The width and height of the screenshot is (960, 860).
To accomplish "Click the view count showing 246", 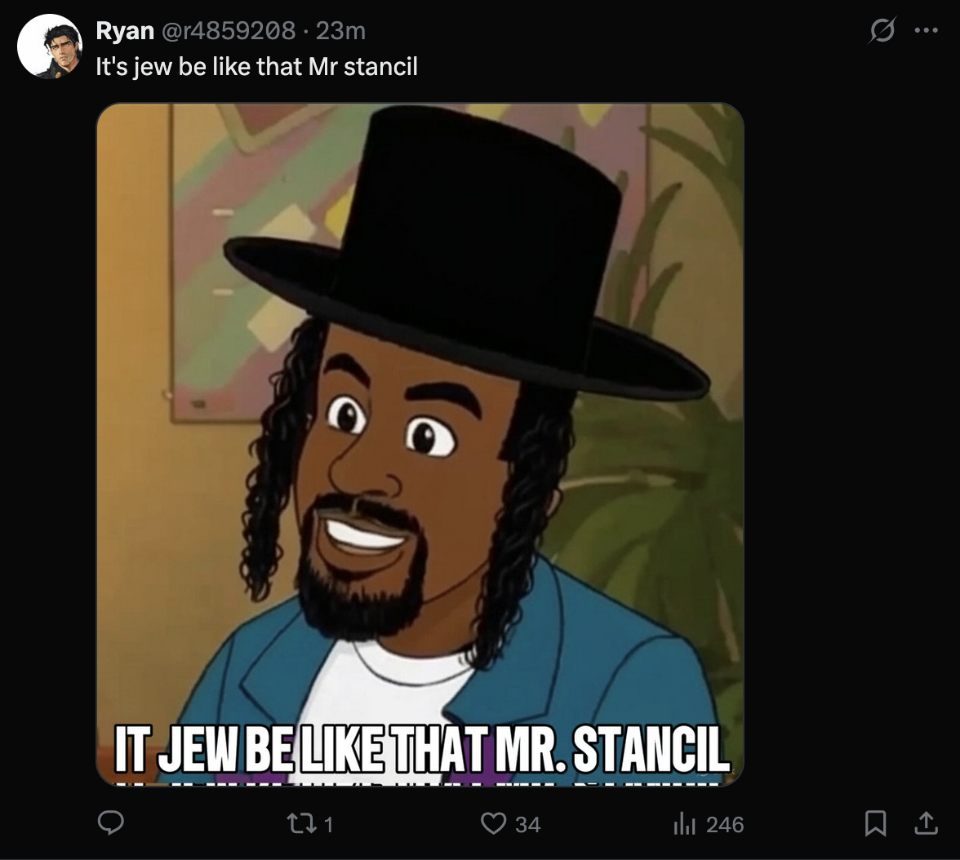I will pos(725,824).
